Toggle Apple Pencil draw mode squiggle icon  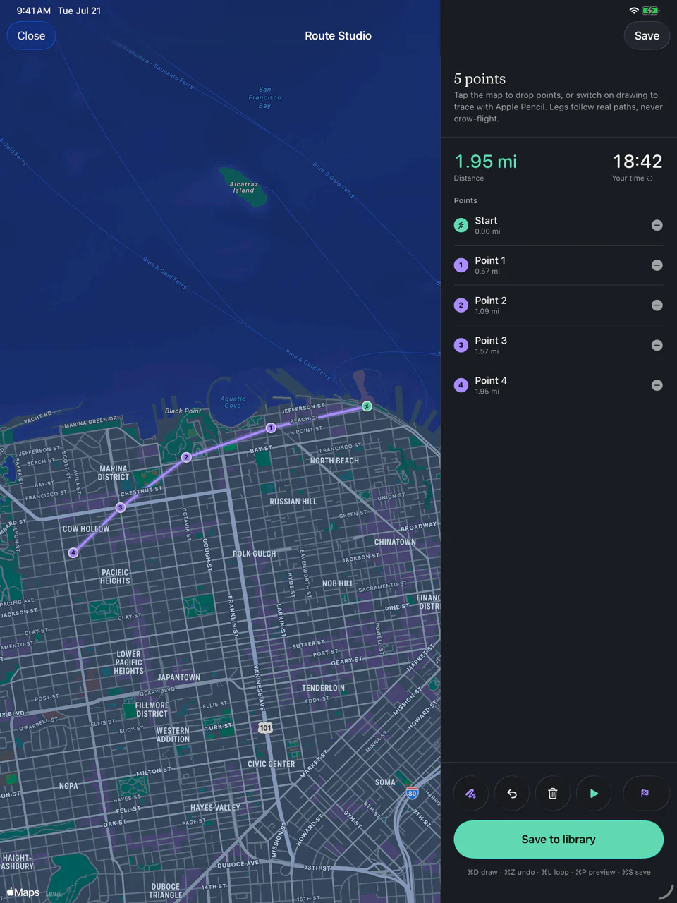pos(471,794)
